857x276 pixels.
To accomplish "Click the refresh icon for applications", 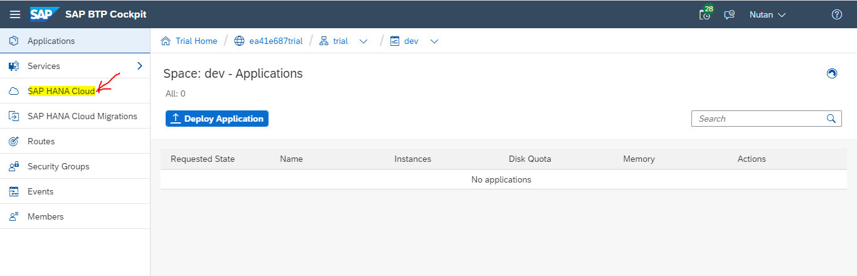I will (832, 73).
